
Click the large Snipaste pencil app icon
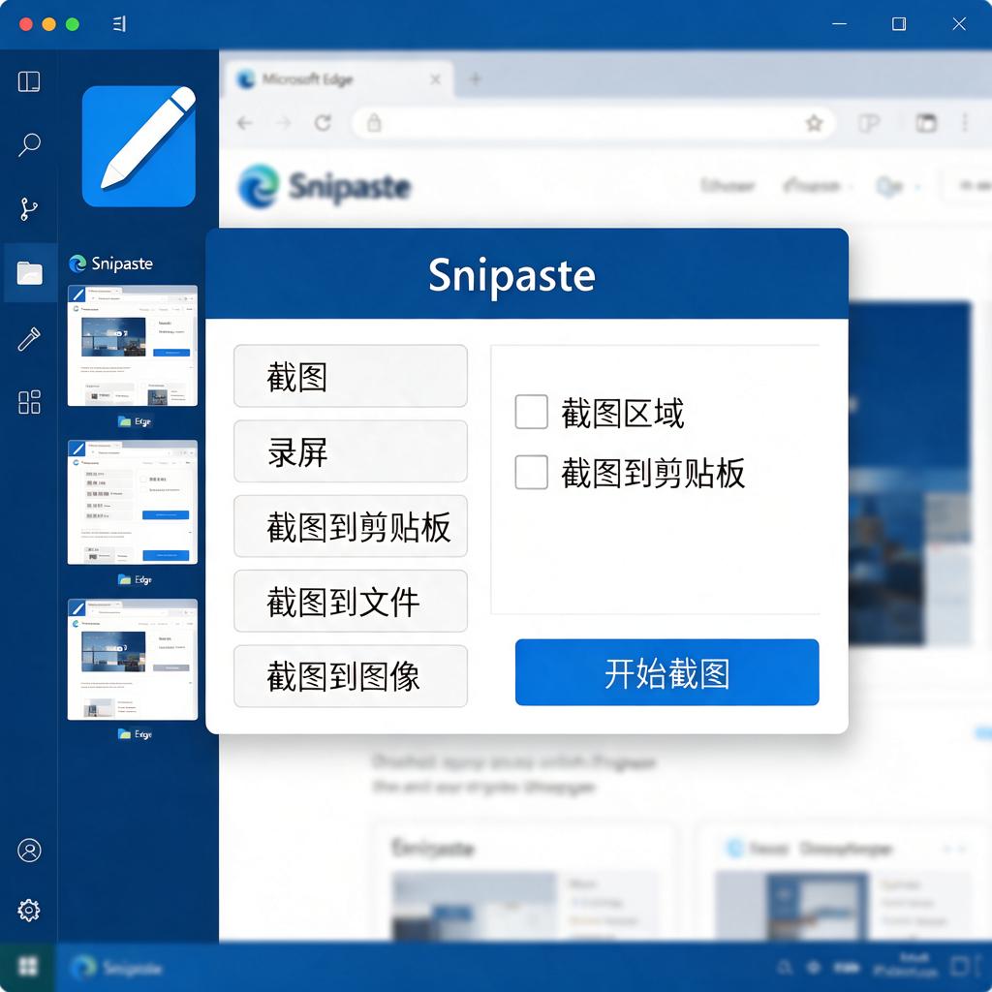click(x=139, y=146)
